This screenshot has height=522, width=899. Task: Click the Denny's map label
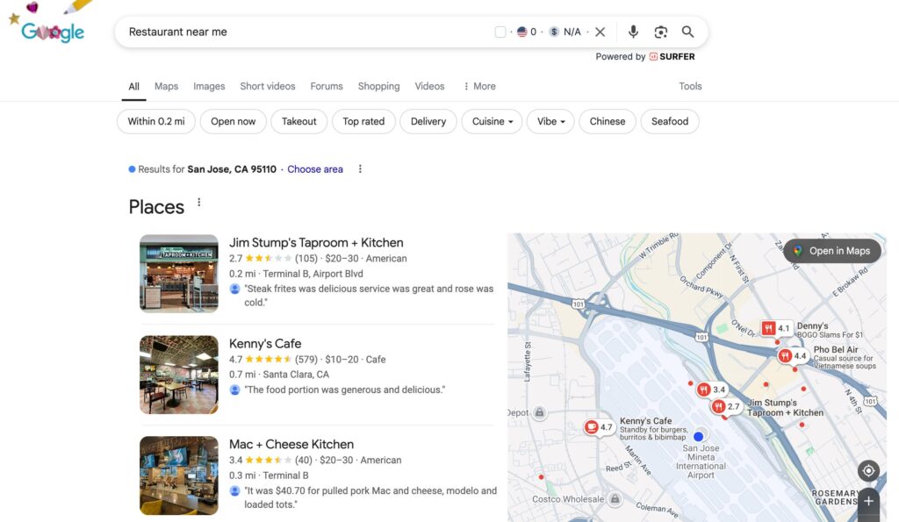click(829, 330)
